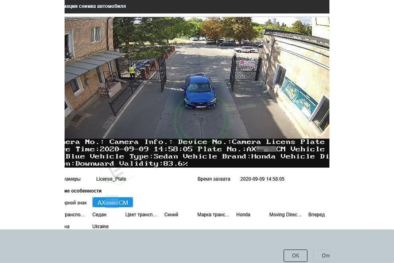394x263 pixels.
Task: Select the 'Седан' vehicle type value
Action: [99, 215]
